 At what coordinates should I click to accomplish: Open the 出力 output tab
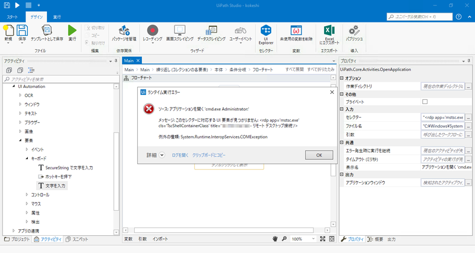click(391, 239)
